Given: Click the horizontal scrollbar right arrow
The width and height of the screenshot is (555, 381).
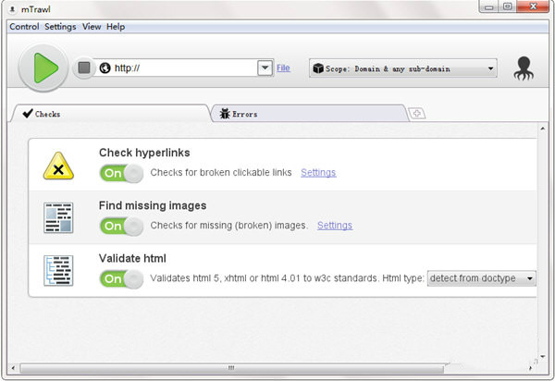Looking at the screenshot, I should (x=530, y=368).
